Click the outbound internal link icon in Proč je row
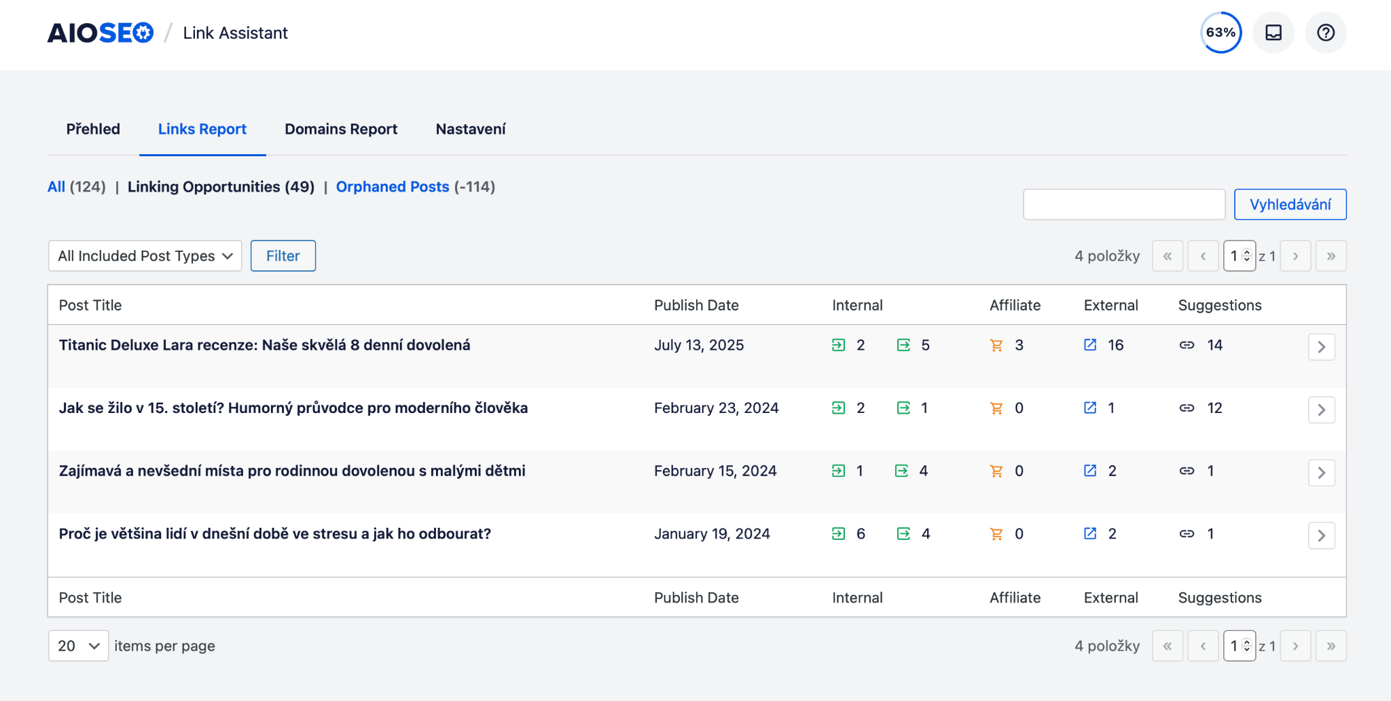This screenshot has width=1391, height=701. (903, 534)
